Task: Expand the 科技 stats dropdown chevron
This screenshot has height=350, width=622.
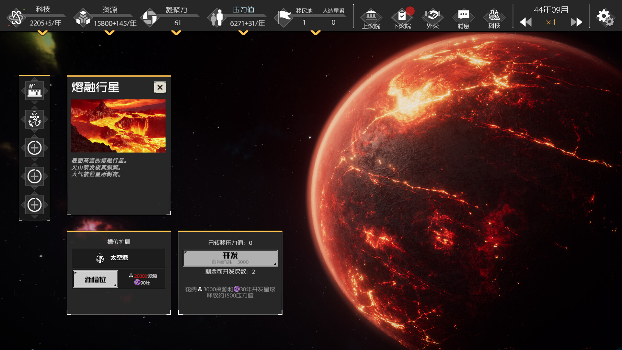Action: coord(42,32)
